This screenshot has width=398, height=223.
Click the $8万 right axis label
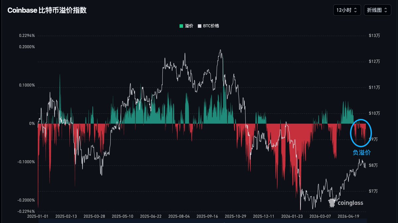tap(373, 165)
